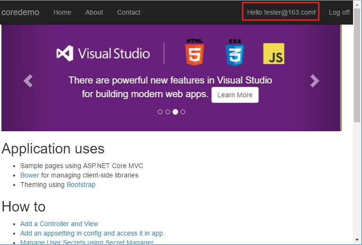Click the HTML5 logo icon
Viewport: 362px width, 245px height.
tap(195, 52)
